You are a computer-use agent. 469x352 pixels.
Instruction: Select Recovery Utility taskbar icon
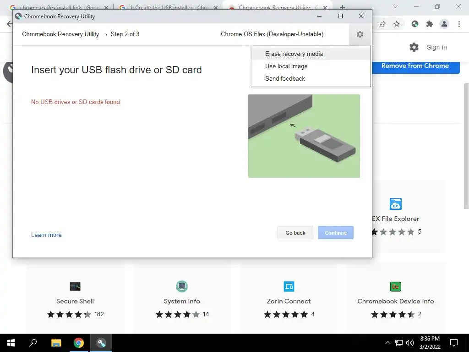(x=101, y=343)
